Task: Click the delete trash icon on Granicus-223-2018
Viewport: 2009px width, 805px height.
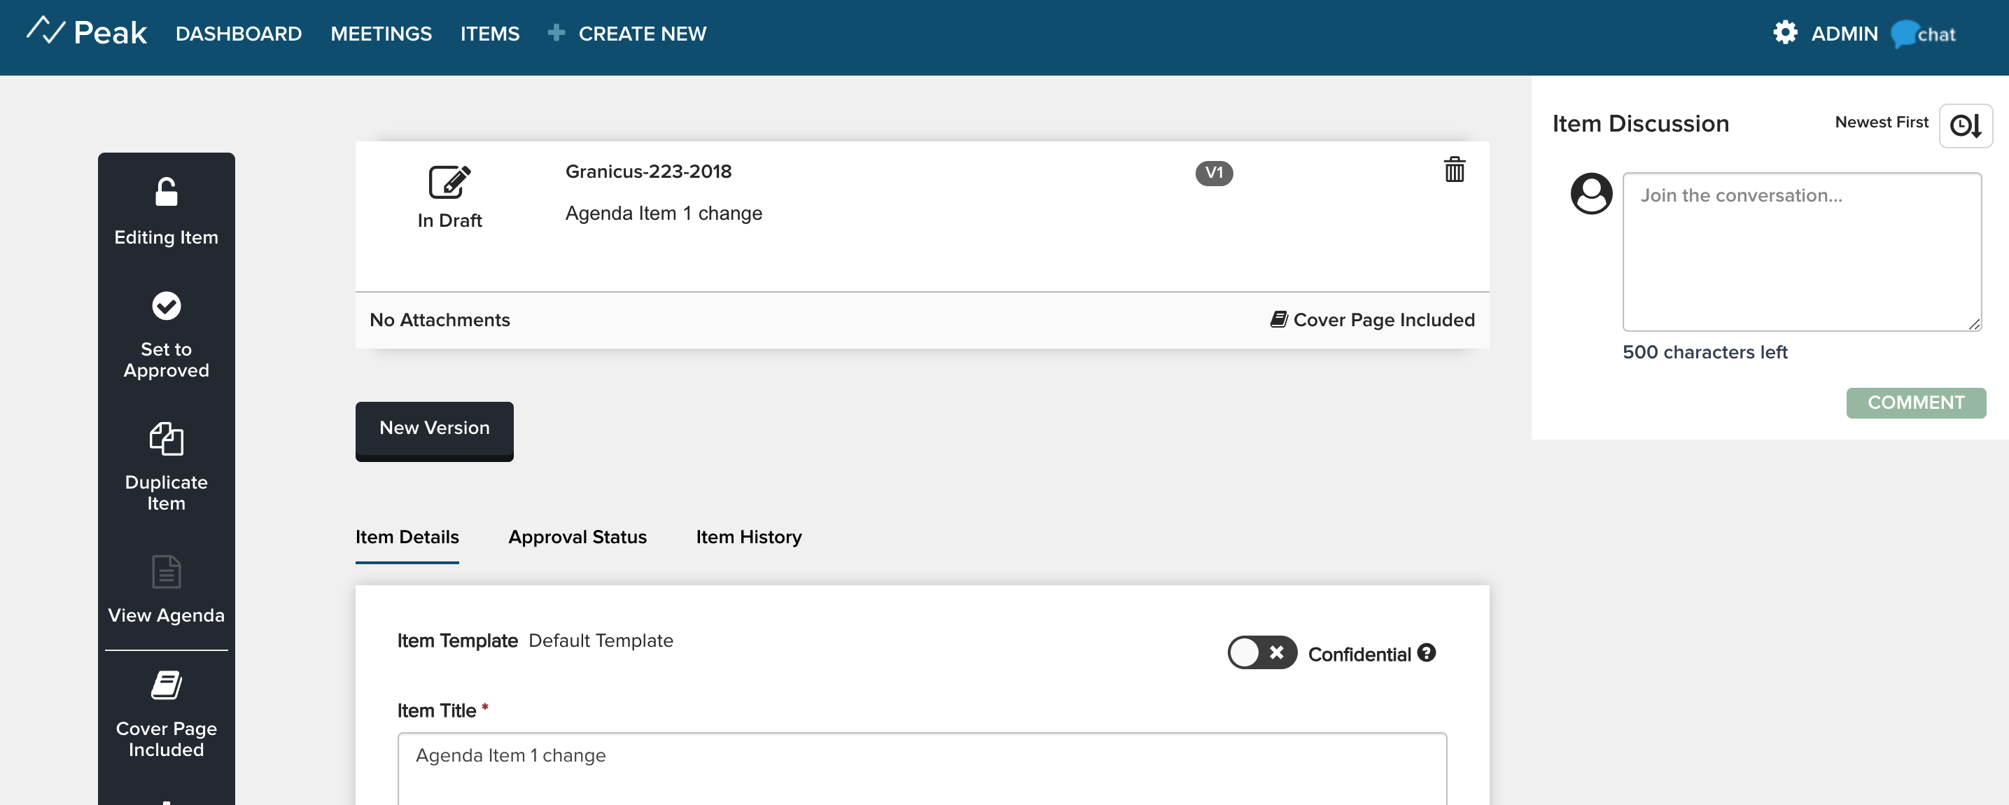Action: pyautogui.click(x=1455, y=169)
